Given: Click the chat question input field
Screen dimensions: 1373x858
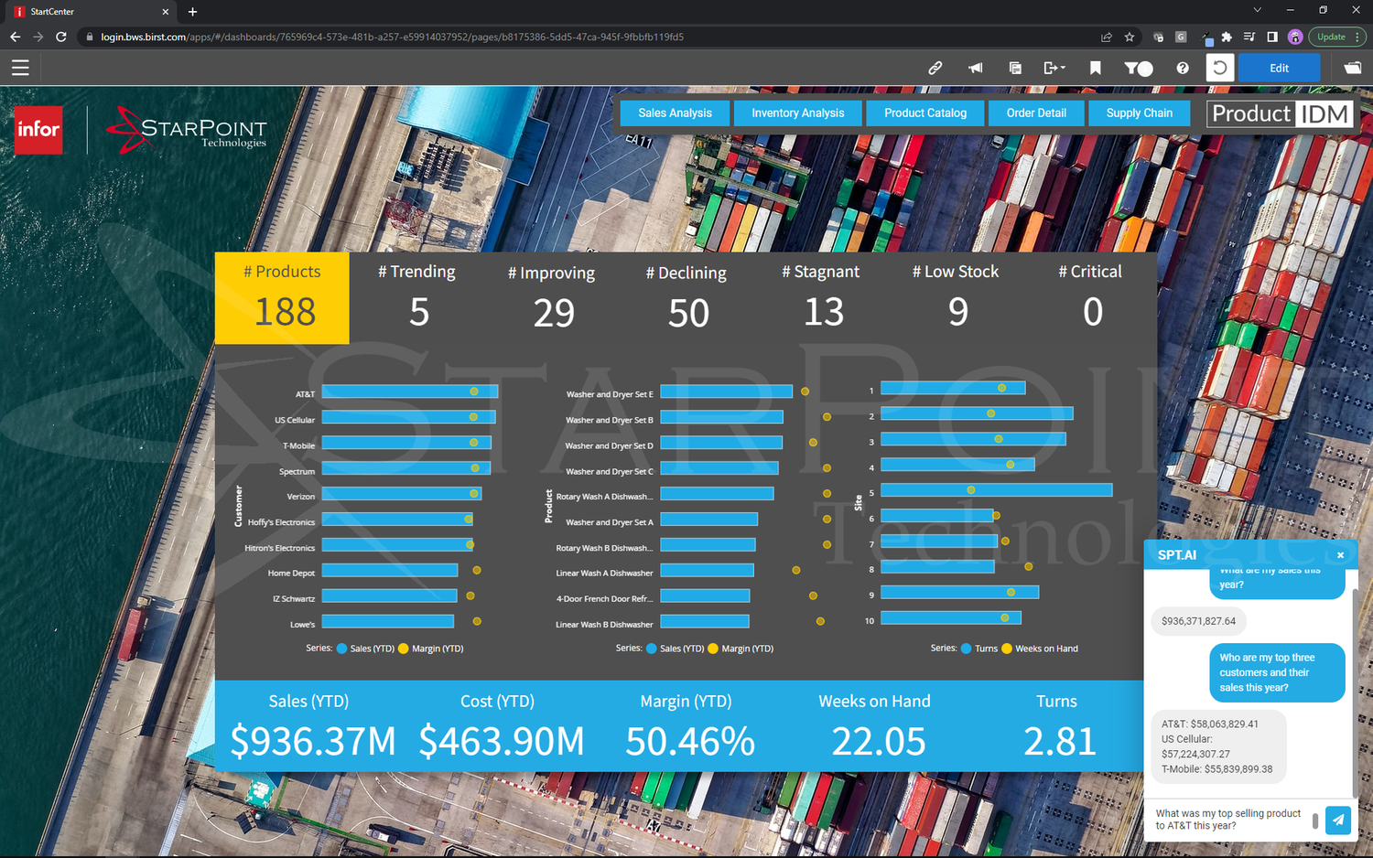Looking at the screenshot, I should pos(1228,820).
